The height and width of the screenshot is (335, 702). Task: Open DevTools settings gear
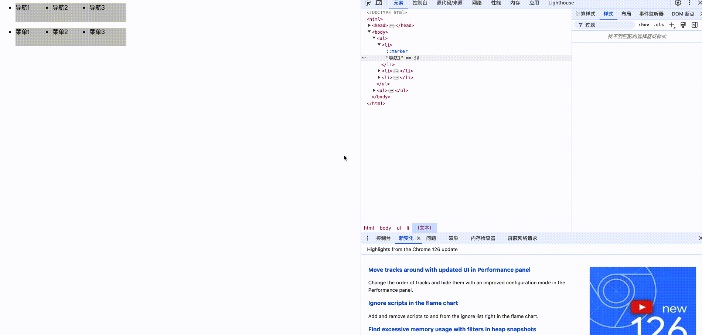coord(678,3)
